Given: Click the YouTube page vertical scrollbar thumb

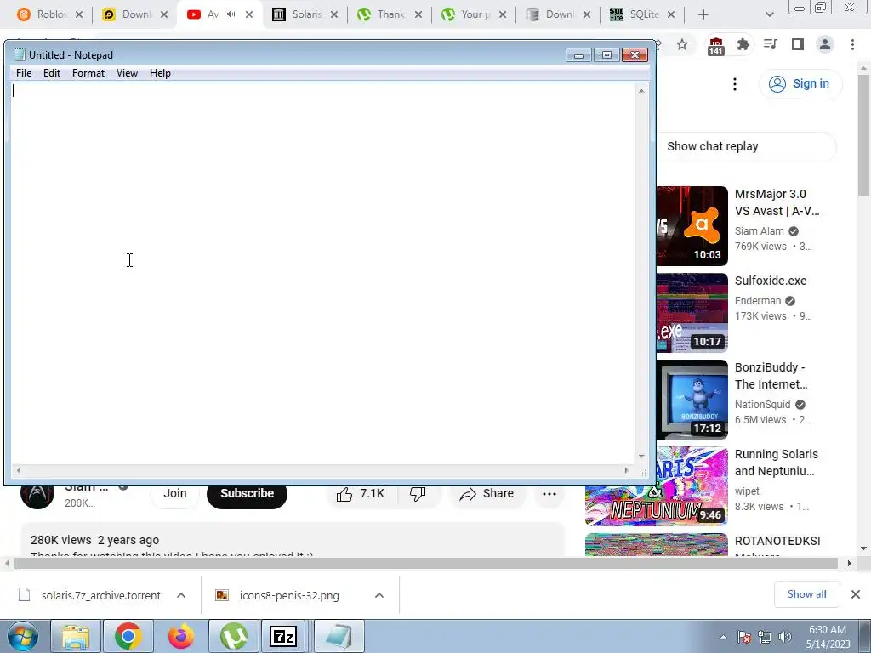Looking at the screenshot, I should [864, 135].
